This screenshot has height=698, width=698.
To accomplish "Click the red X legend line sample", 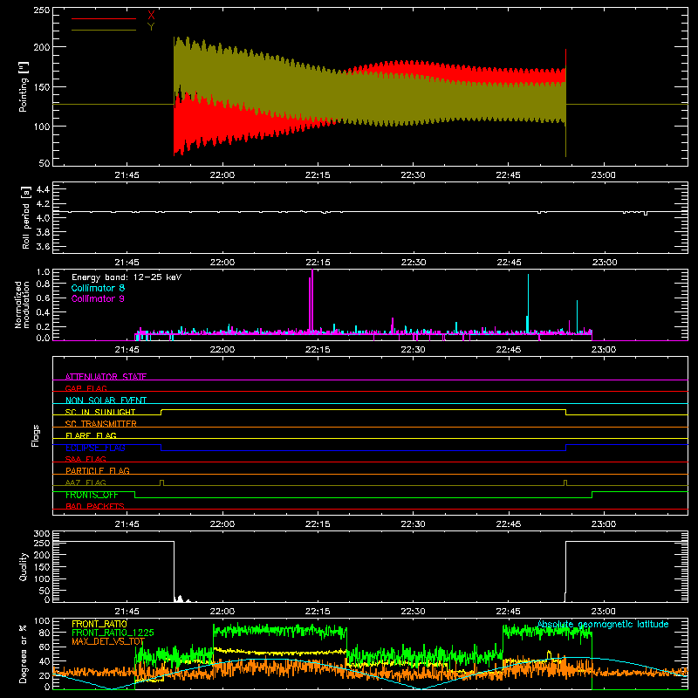I will click(x=104, y=18).
